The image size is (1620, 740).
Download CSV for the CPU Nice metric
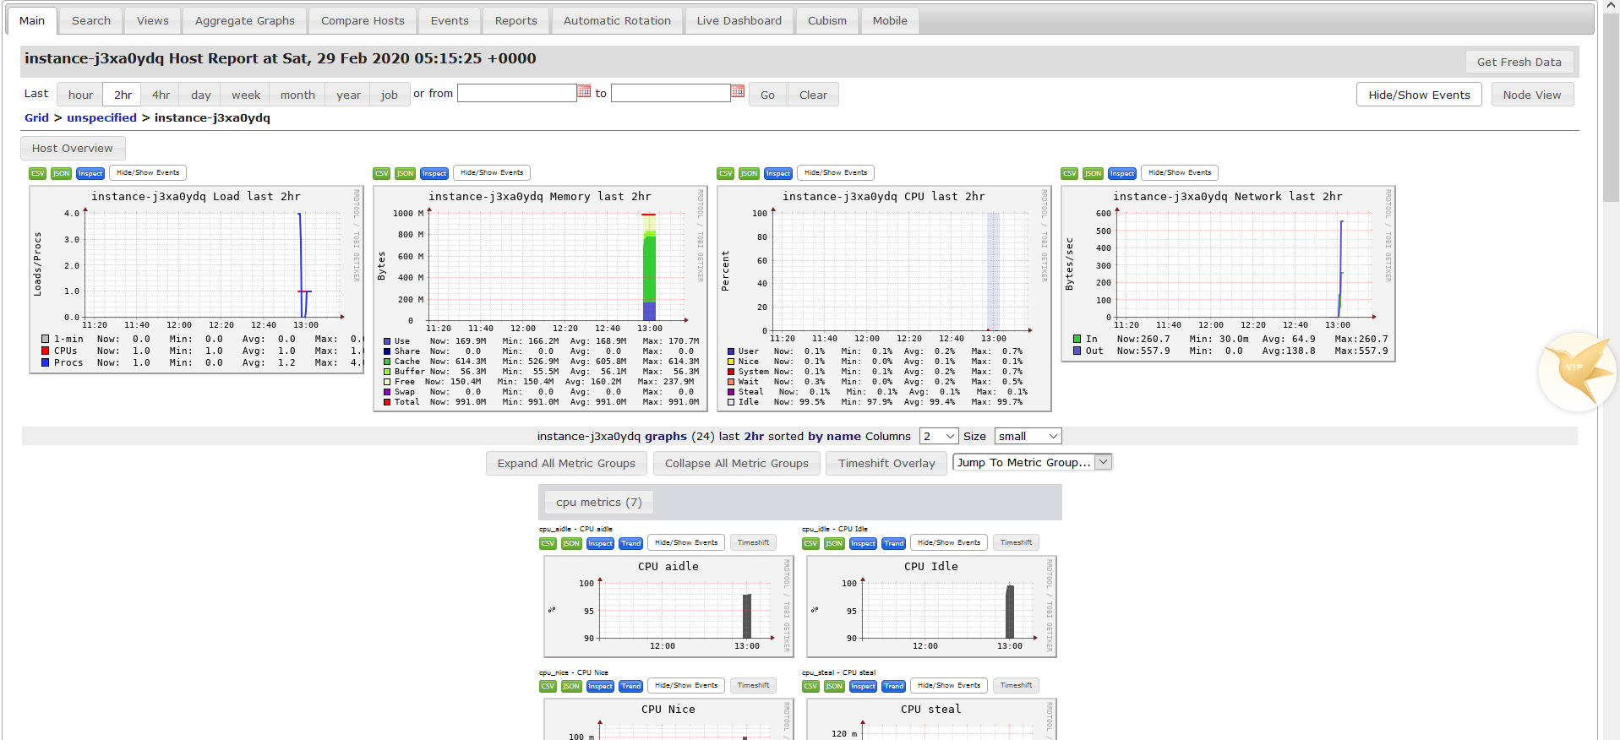tap(548, 686)
